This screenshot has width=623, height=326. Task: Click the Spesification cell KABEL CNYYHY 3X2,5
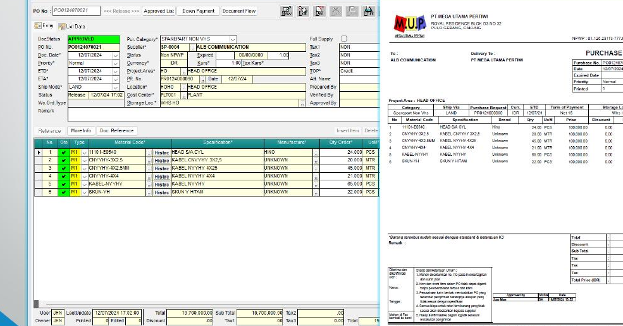(x=218, y=160)
